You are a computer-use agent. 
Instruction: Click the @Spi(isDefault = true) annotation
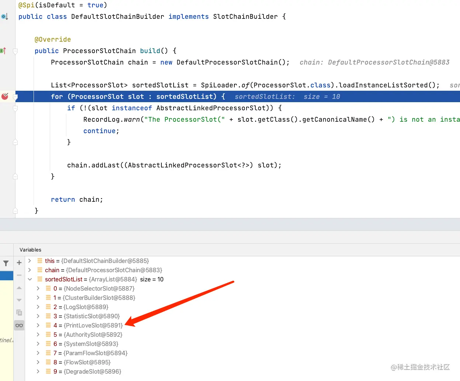point(63,5)
